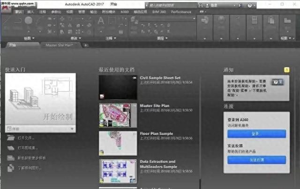Screen dimensions: 300x189
Task: Click the large Text tool icon
Action: point(100,21)
